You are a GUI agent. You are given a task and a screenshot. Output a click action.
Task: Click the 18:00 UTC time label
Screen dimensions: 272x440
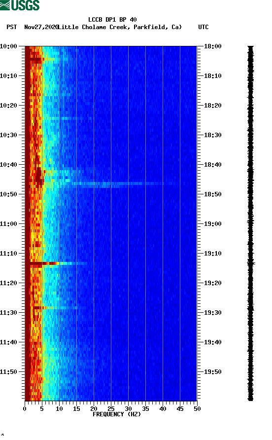(x=212, y=46)
